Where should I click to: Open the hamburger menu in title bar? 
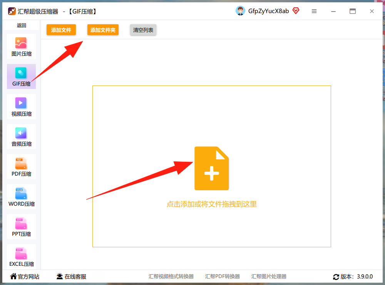(314, 11)
